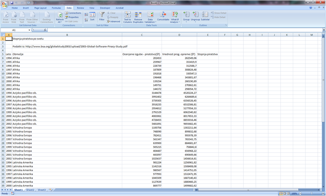Open the Developer tab
Image resolution: width=326 pixels, height=196 pixels.
click(x=105, y=8)
